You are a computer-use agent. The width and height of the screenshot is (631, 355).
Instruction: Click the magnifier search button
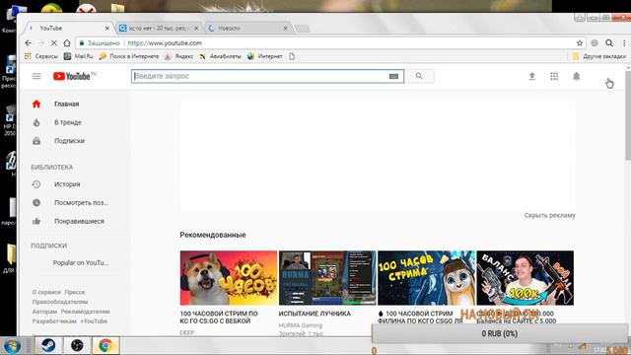click(x=419, y=76)
